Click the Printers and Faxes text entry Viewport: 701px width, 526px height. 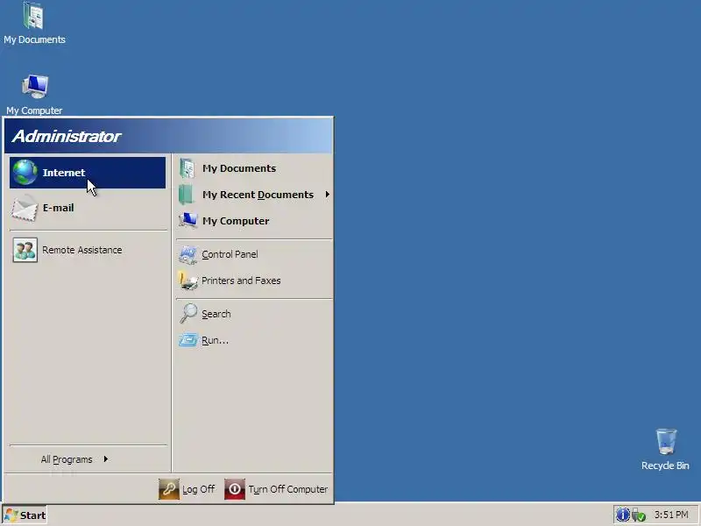click(241, 281)
